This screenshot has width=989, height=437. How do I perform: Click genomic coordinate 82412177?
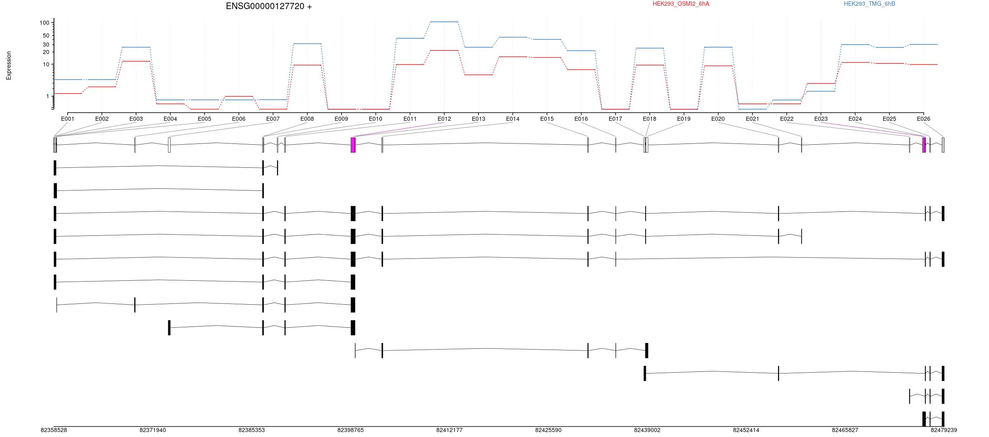click(x=450, y=430)
